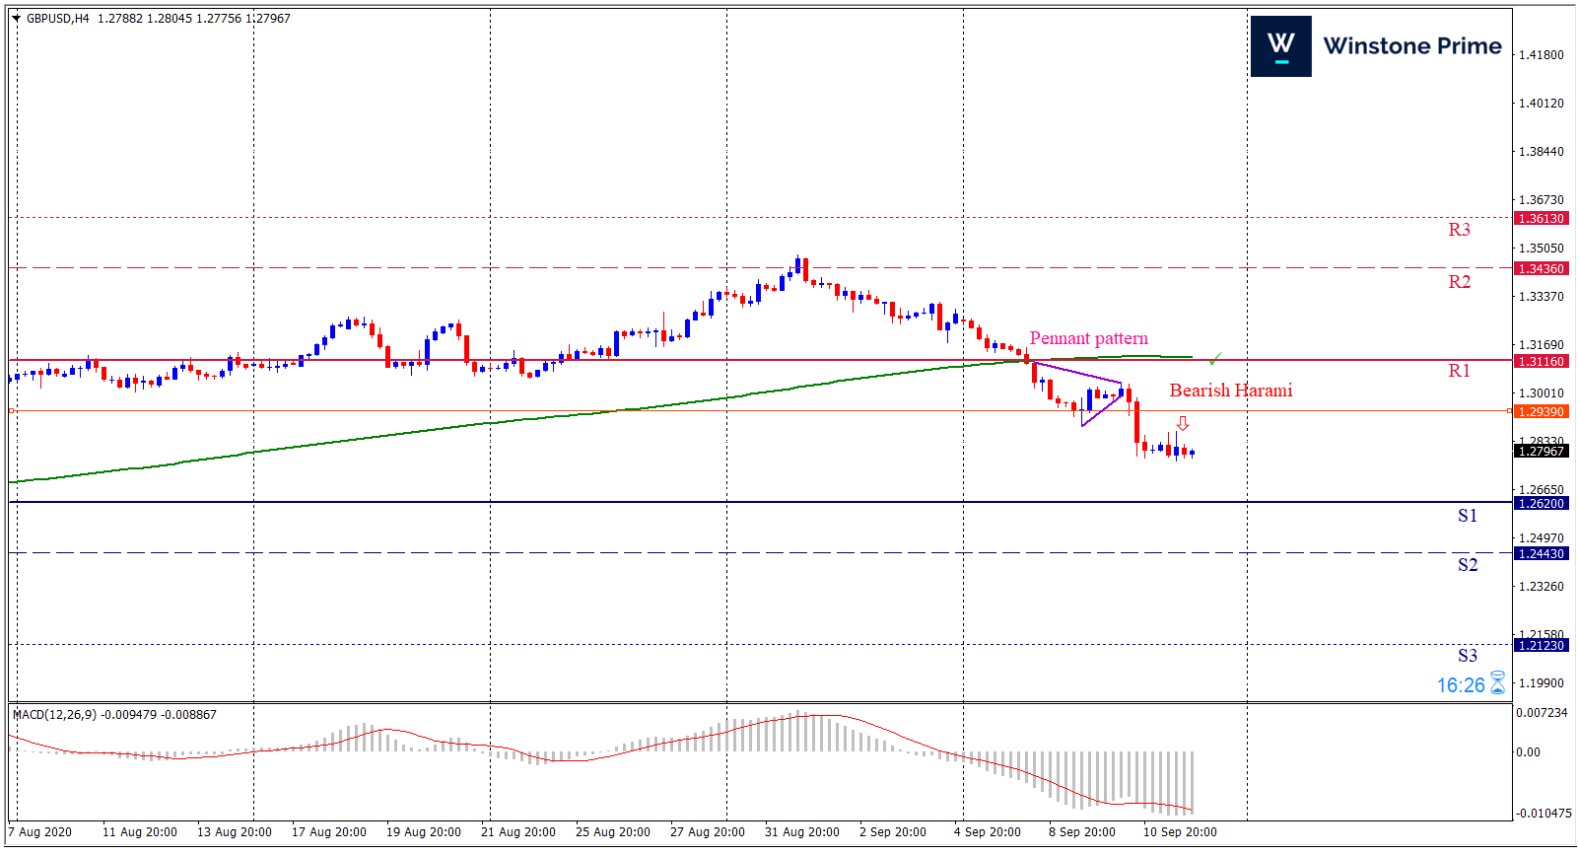Click the S1 support label

[x=1468, y=516]
